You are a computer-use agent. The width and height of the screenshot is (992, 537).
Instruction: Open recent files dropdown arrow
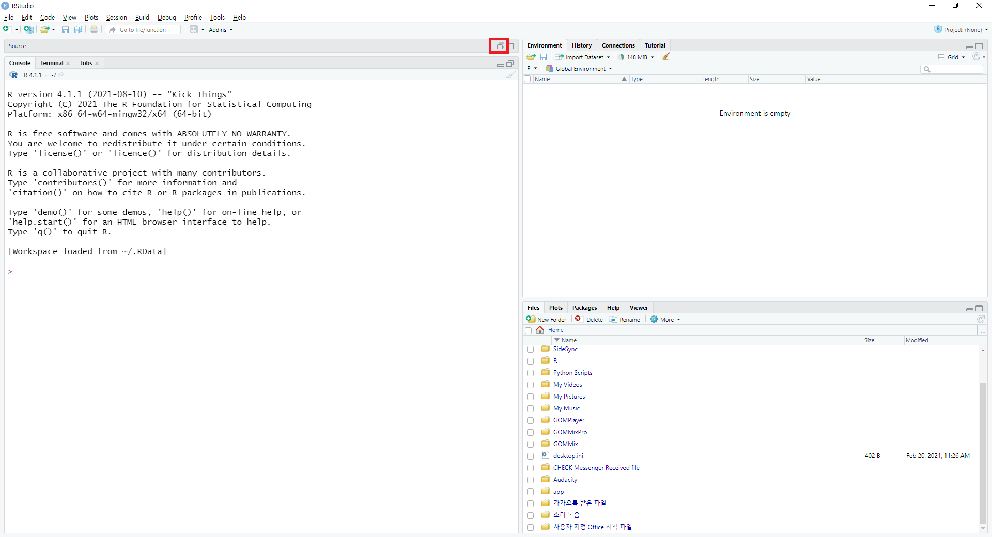coord(54,30)
